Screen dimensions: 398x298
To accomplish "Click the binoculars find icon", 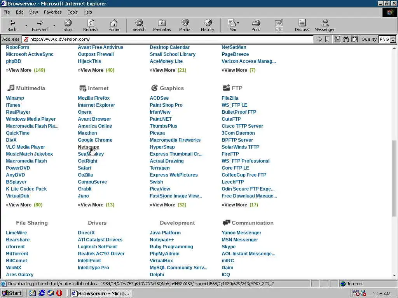I will click(346, 39).
